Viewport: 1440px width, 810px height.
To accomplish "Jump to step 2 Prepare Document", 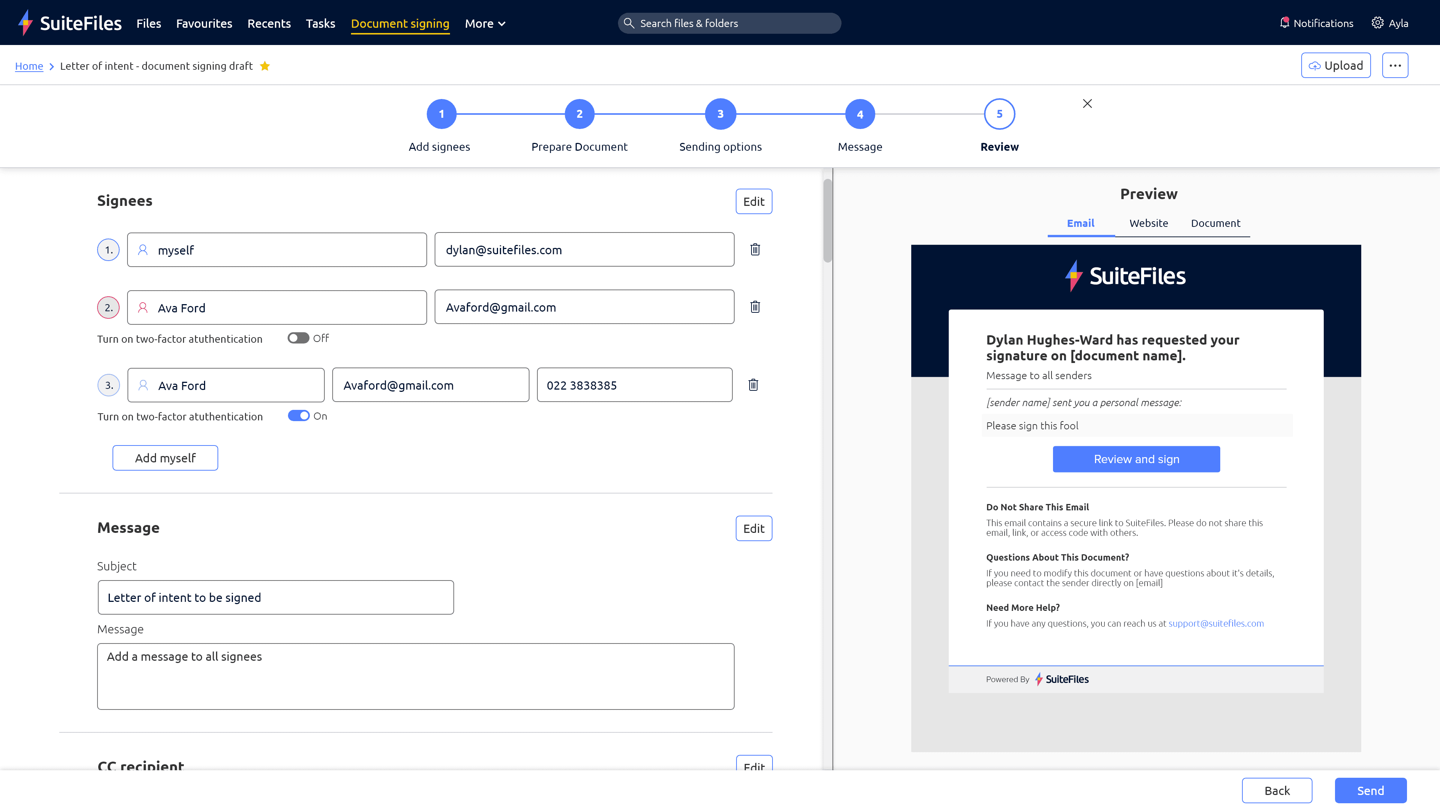I will pos(579,114).
